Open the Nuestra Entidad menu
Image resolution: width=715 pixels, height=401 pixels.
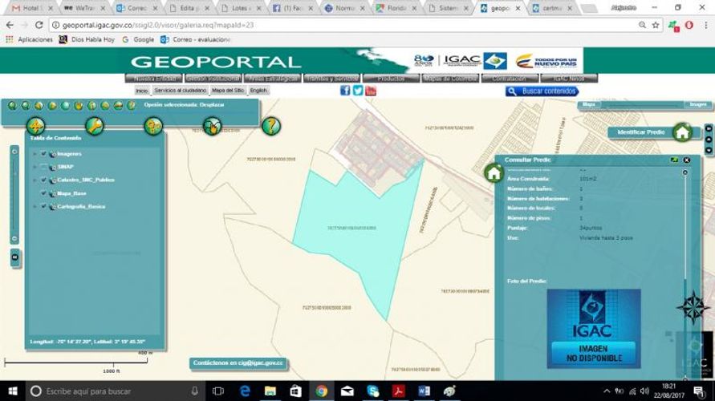(x=153, y=79)
